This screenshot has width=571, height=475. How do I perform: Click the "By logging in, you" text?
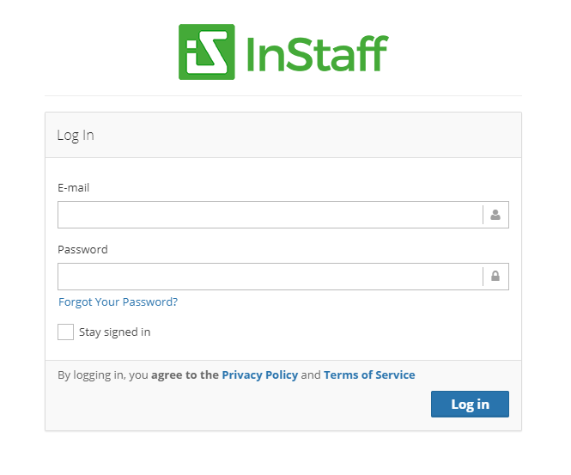tap(103, 375)
